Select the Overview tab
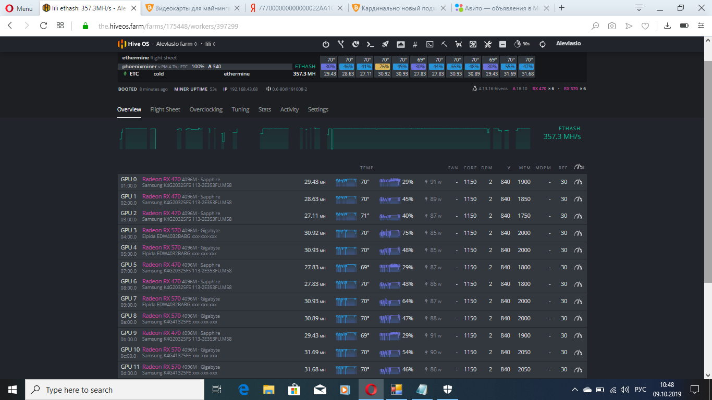This screenshot has height=400, width=712. pos(129,110)
